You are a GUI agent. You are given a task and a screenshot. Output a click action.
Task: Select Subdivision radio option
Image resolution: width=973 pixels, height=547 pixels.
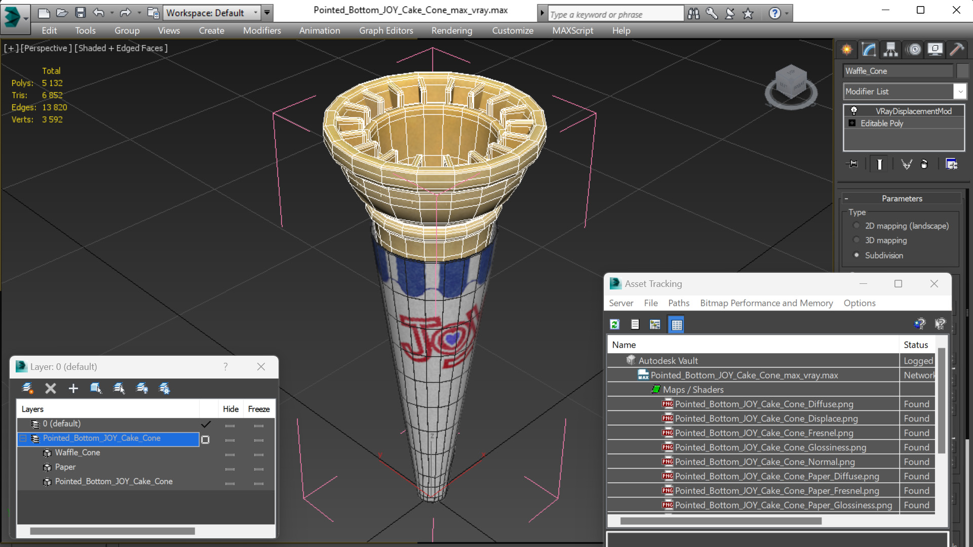tap(857, 255)
